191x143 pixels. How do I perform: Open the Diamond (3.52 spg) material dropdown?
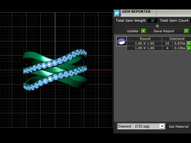click(x=162, y=126)
